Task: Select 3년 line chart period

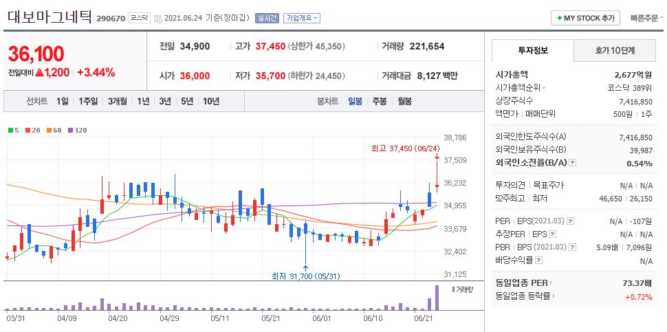Action: click(165, 102)
